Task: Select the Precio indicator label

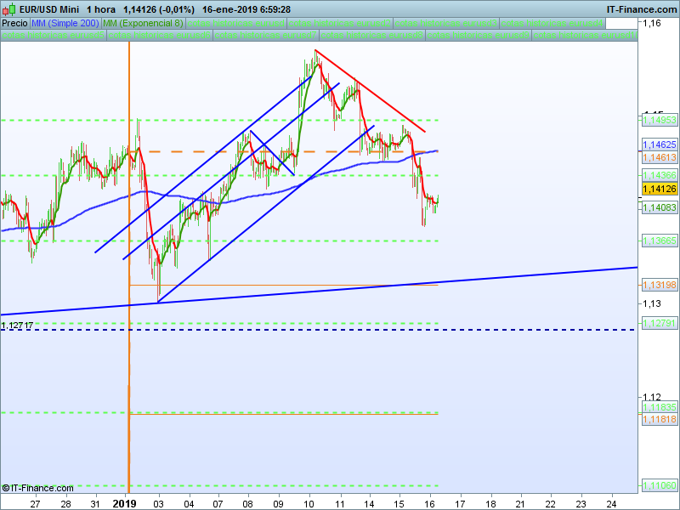Action: click(x=14, y=23)
